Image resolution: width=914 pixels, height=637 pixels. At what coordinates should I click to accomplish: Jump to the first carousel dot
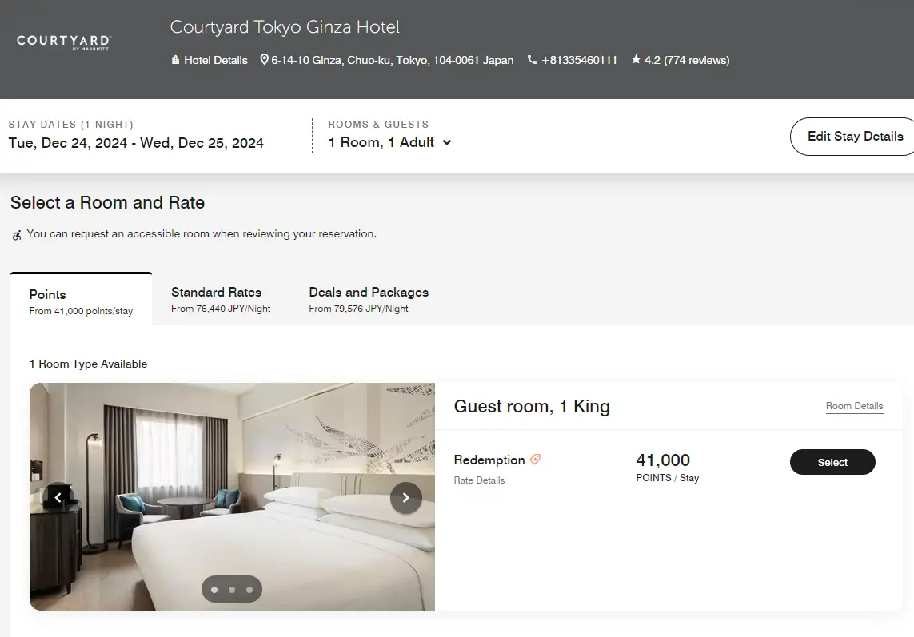click(x=214, y=590)
